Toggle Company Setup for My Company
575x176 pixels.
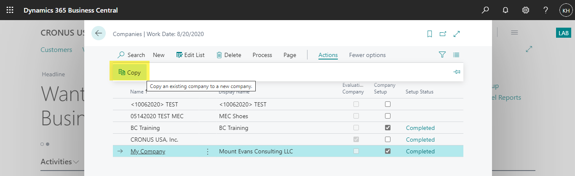[x=388, y=151]
